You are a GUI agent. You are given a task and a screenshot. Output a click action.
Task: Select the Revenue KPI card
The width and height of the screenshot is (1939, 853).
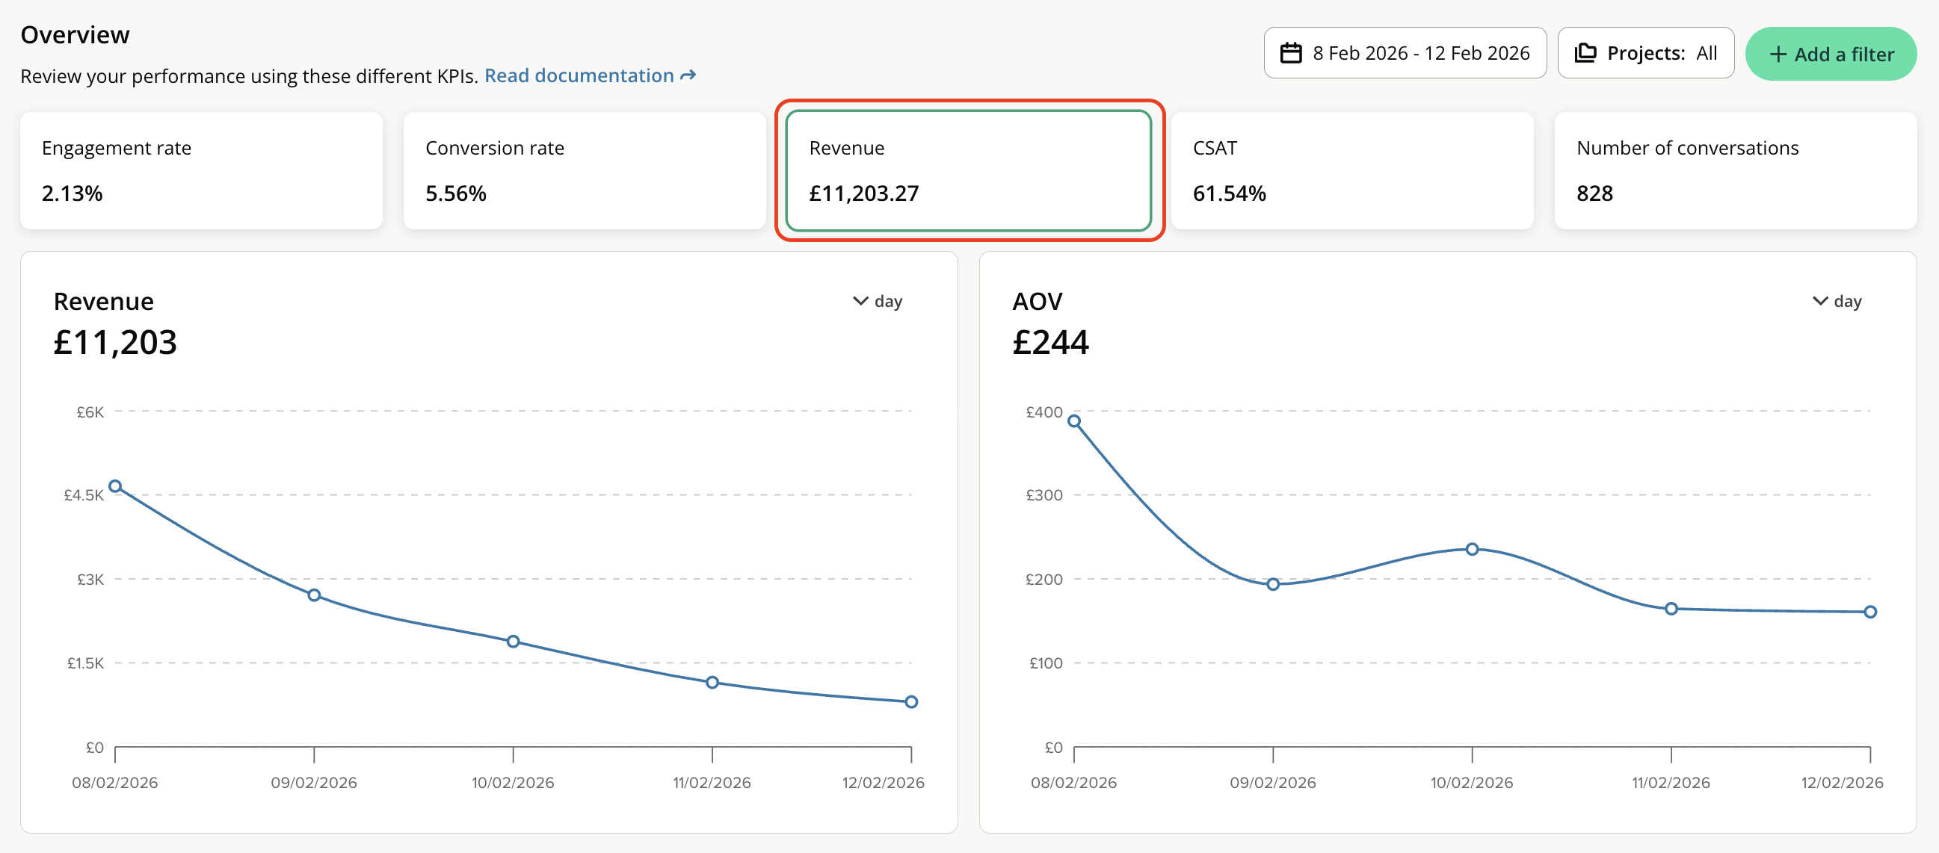[968, 171]
